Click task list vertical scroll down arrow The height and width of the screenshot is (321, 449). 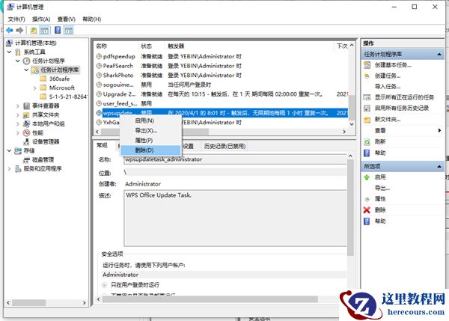352,124
